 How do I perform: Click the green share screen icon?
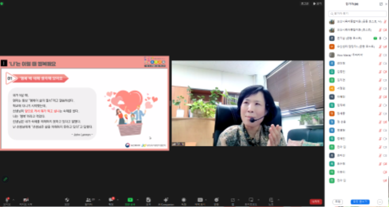click(x=130, y=199)
